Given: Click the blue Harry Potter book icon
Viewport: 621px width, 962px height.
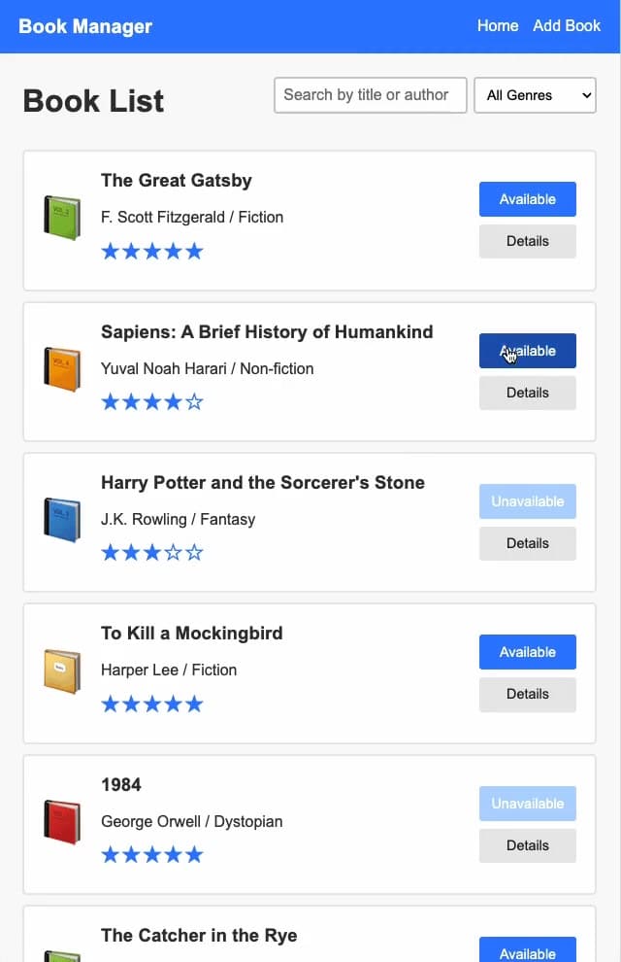Looking at the screenshot, I should [62, 520].
